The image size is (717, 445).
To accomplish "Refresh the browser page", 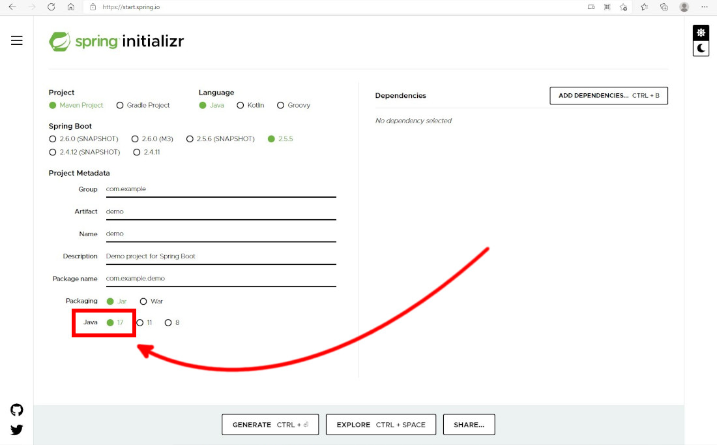I will [x=50, y=7].
